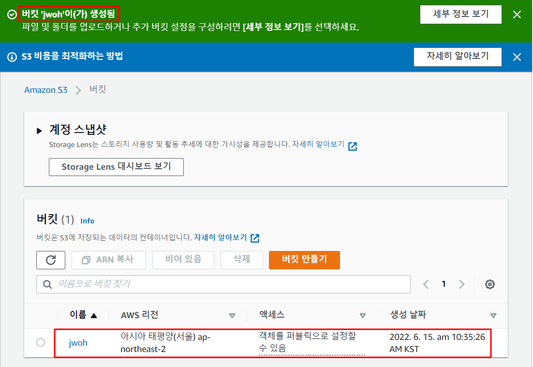Click the 아시아 태평양(서울) ap-northeast-2 region cell

tap(165, 343)
